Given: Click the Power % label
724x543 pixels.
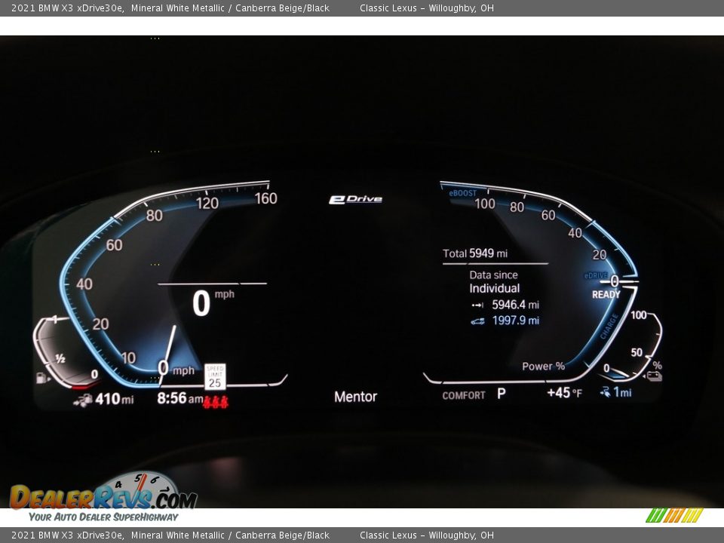Looking at the screenshot, I should point(544,367).
